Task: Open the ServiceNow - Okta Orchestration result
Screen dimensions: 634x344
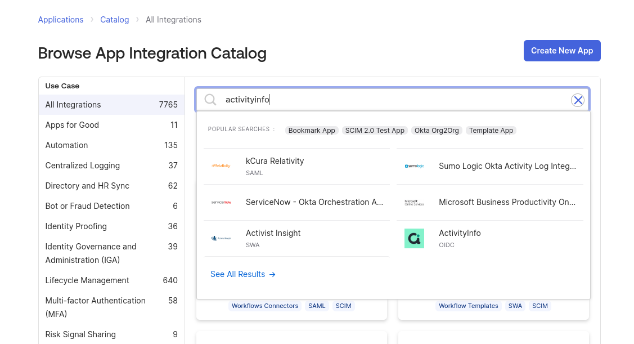Action: [297, 202]
